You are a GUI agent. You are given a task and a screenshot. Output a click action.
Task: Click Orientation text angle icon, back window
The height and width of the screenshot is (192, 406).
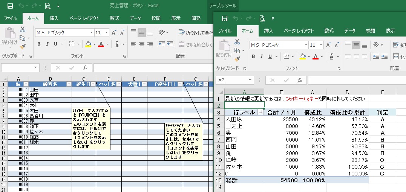pos(162,32)
